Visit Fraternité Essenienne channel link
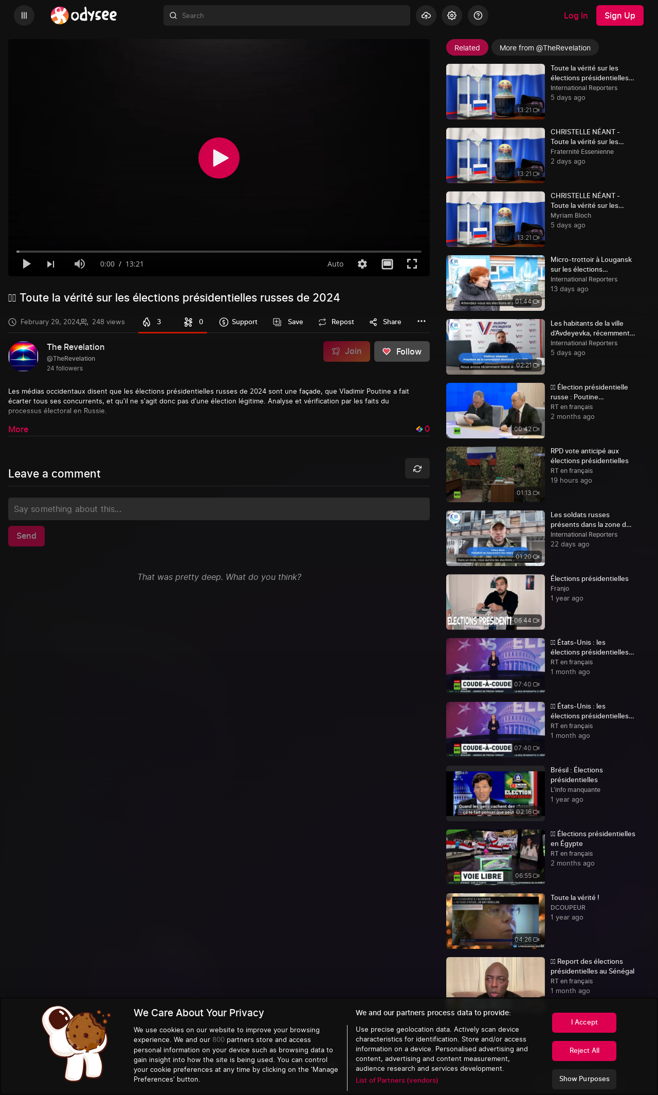Image resolution: width=658 pixels, height=1095 pixels. [582, 152]
